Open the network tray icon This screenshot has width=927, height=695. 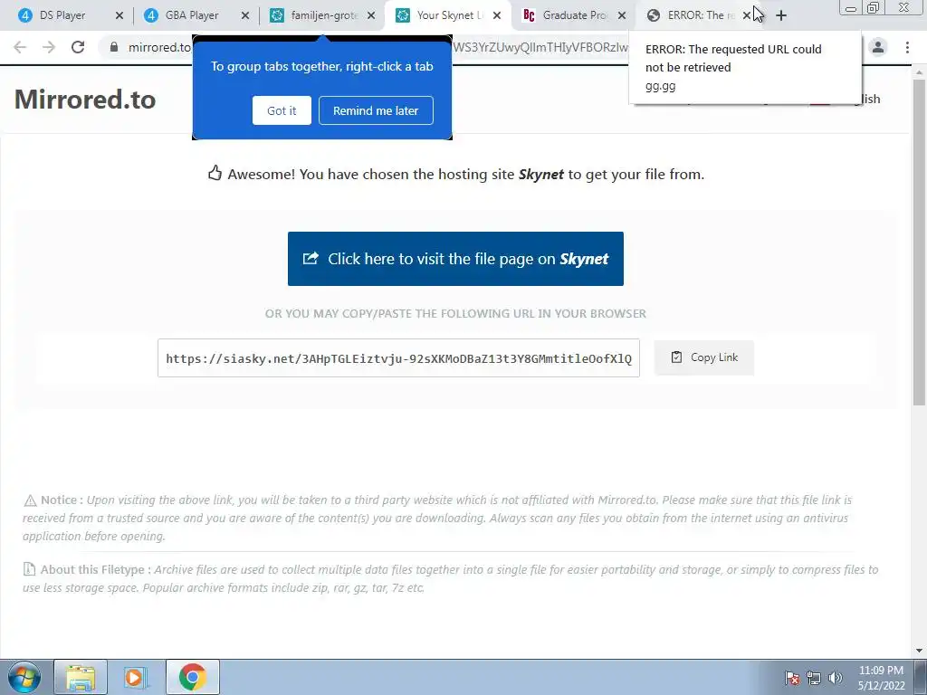[x=814, y=678]
